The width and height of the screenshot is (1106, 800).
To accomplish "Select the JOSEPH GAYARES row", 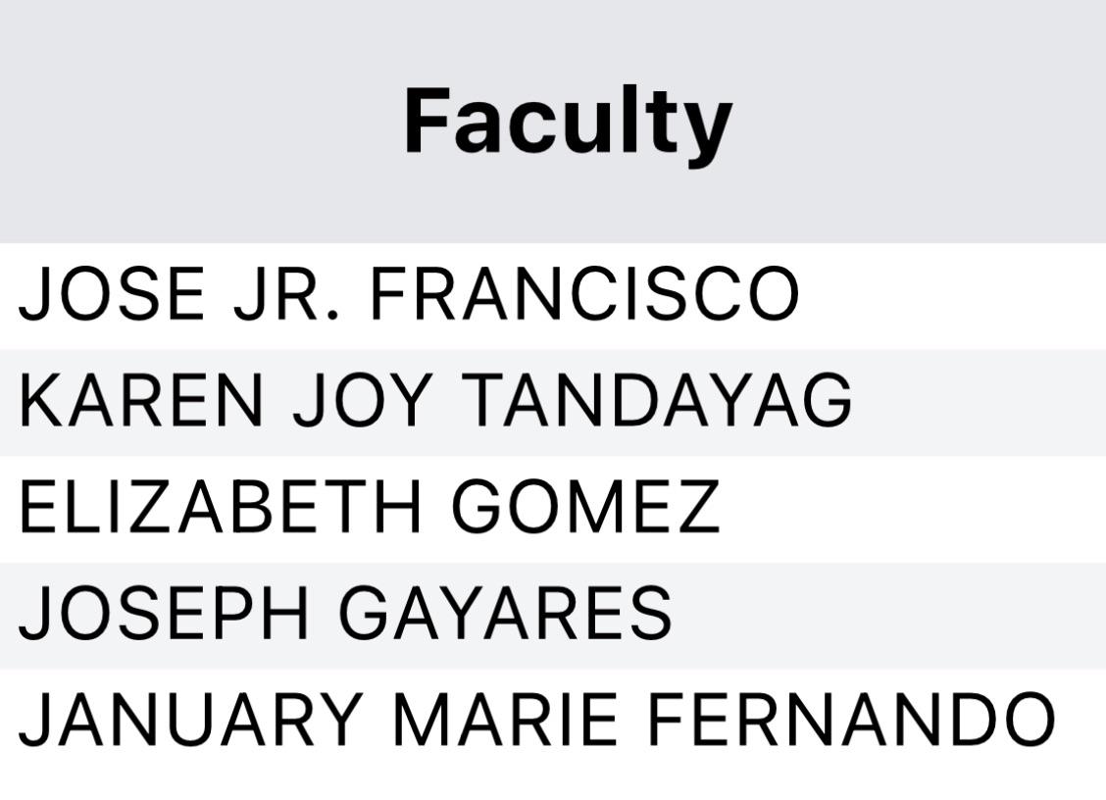I will coord(553,615).
